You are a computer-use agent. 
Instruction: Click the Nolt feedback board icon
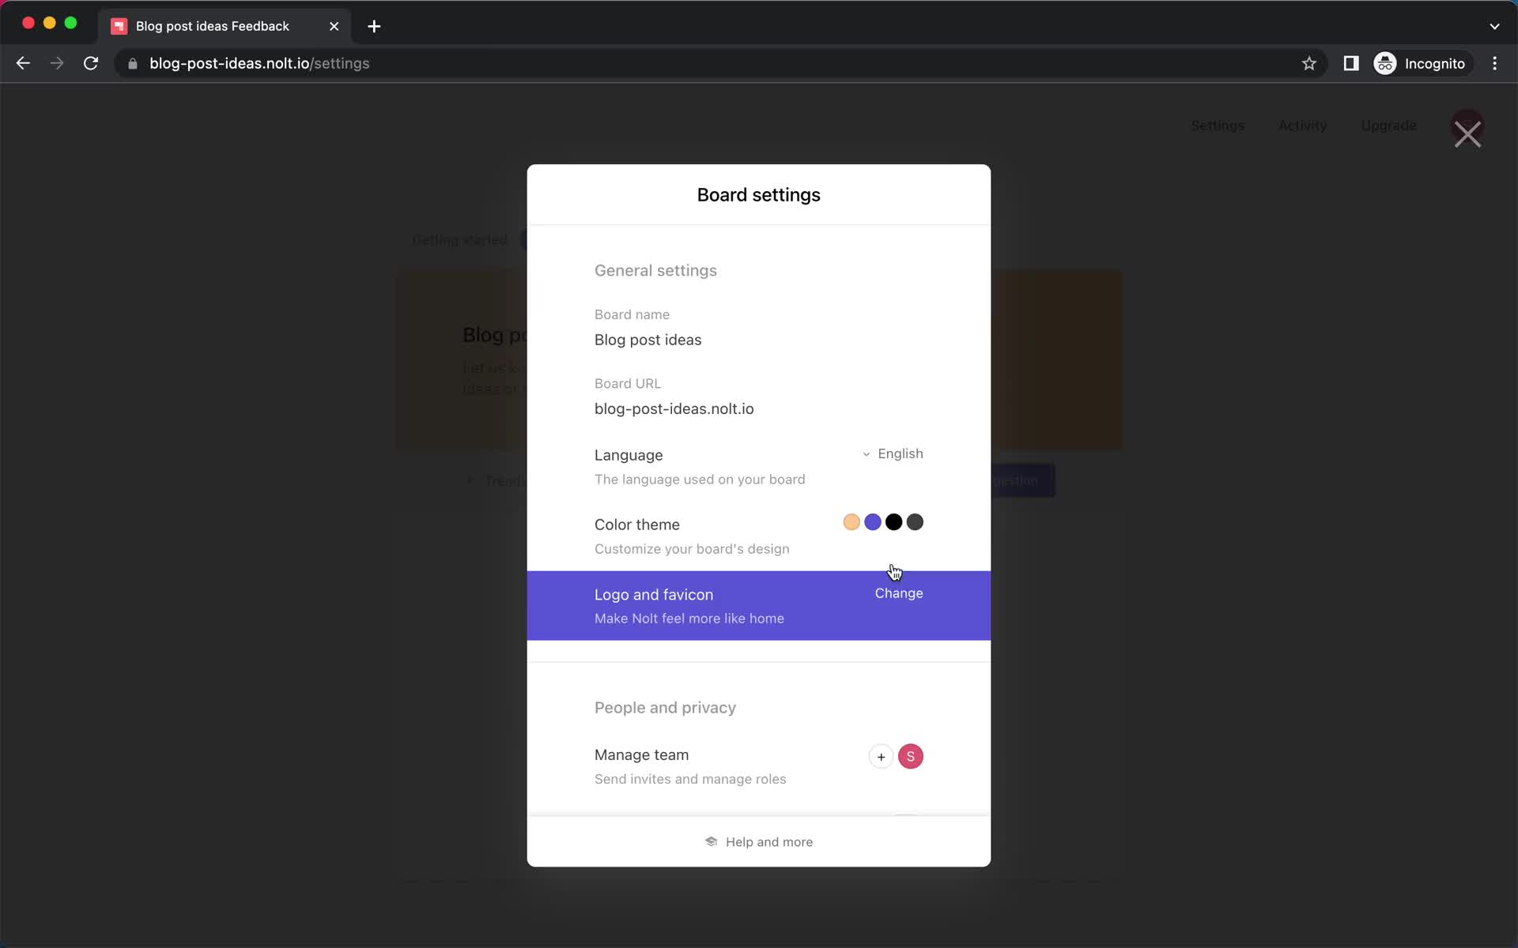(120, 26)
